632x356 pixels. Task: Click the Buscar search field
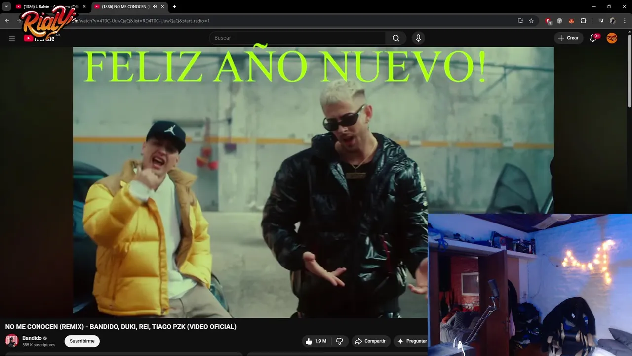tap(298, 38)
